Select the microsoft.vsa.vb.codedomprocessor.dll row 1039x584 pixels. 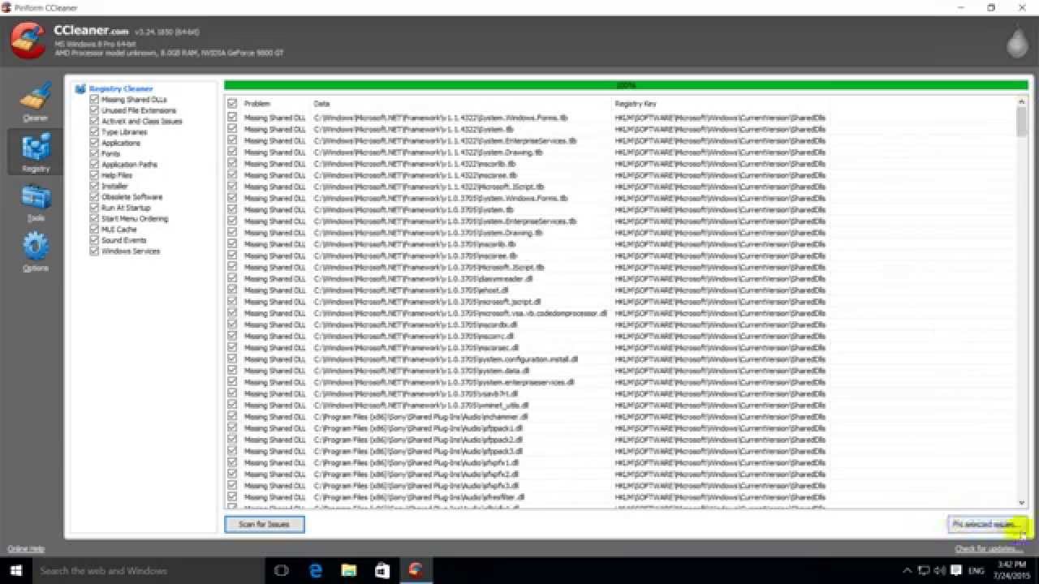click(621, 313)
